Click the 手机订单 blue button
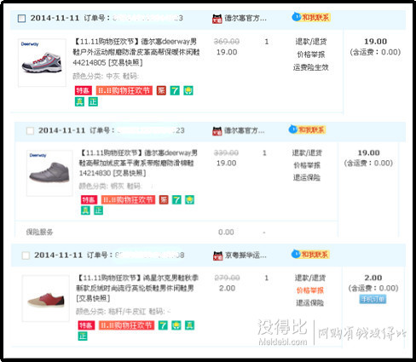The image size is (416, 362). [373, 299]
